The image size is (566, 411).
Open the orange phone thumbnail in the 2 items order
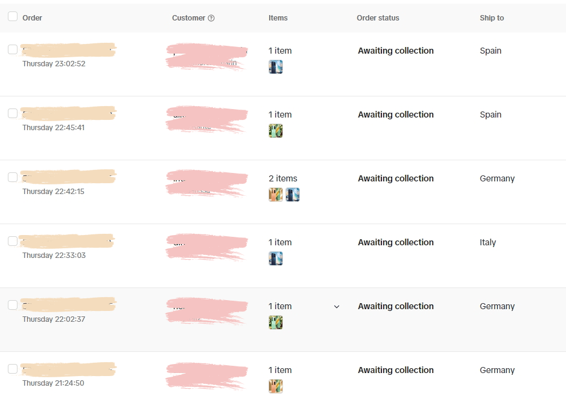(x=276, y=195)
